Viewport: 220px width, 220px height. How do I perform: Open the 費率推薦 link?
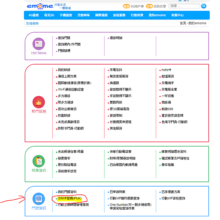(x=168, y=165)
